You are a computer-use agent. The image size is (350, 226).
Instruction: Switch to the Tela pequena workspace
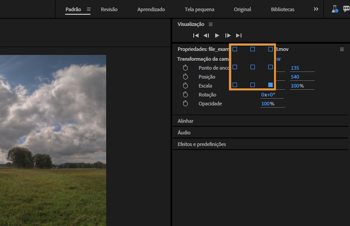[199, 9]
